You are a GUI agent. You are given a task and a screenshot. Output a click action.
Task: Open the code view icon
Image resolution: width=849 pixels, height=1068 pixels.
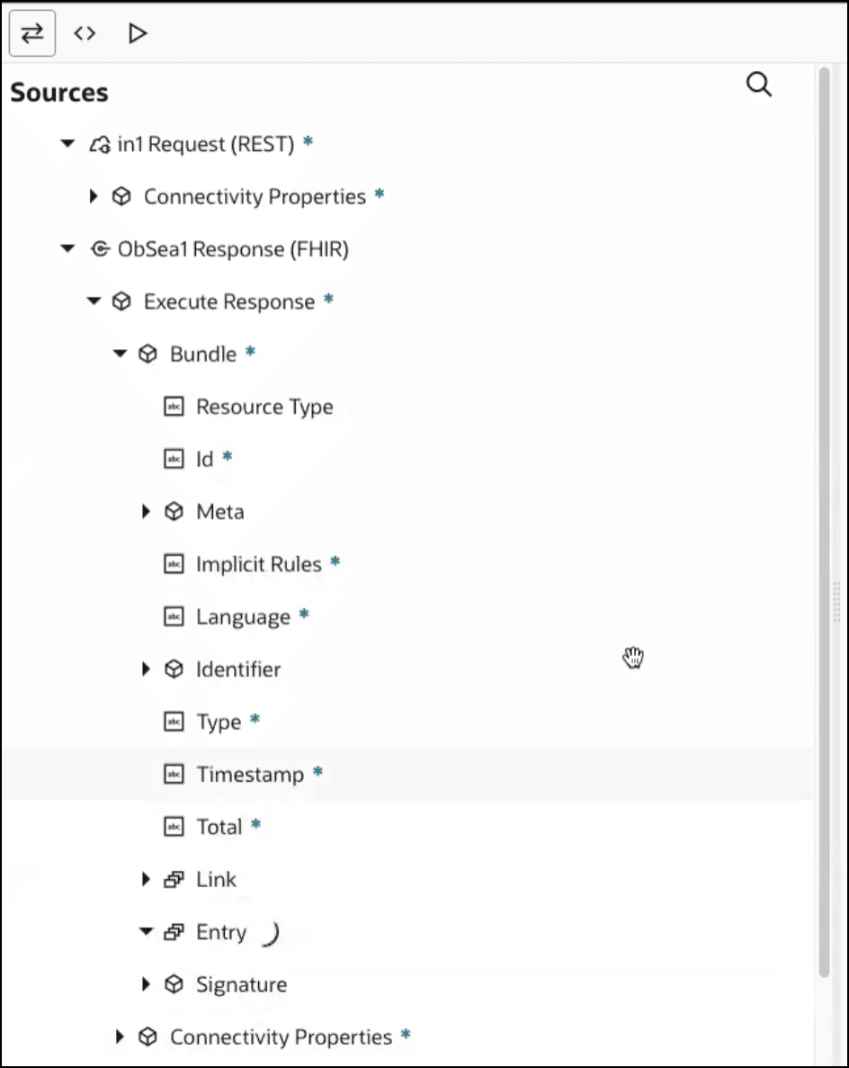point(85,32)
